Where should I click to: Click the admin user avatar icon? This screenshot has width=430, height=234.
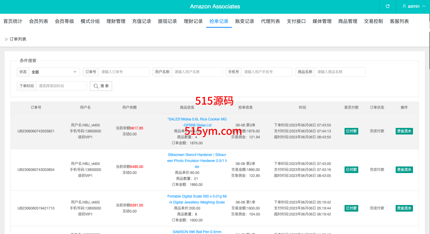pyautogui.click(x=404, y=6)
